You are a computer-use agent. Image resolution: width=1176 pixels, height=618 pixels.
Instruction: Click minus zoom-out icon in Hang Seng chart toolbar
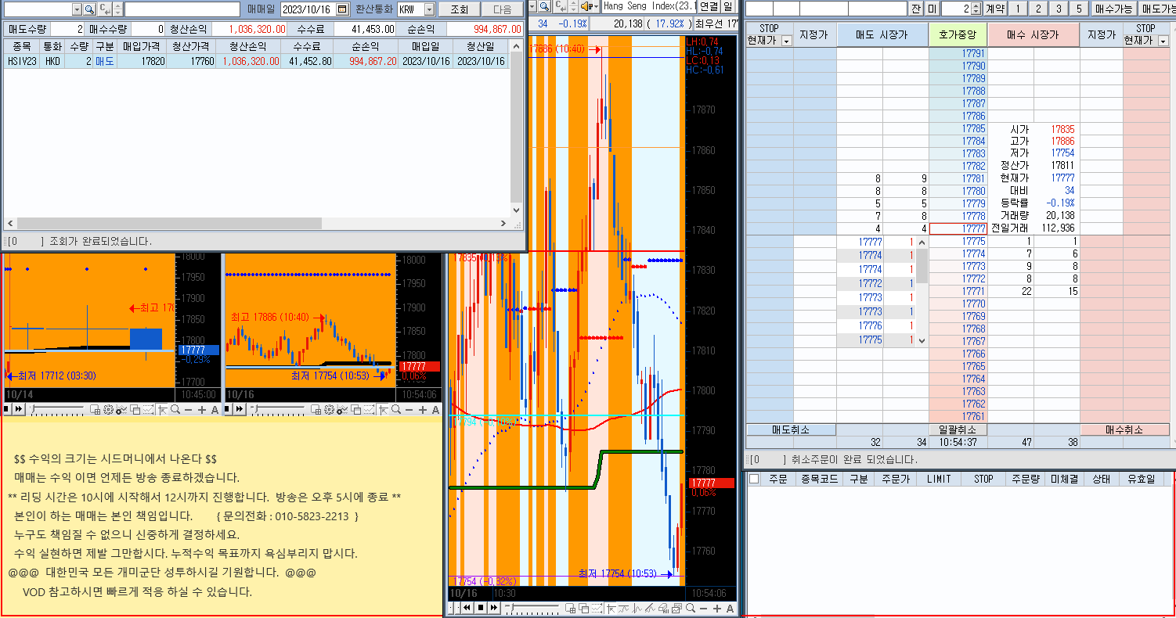703,608
